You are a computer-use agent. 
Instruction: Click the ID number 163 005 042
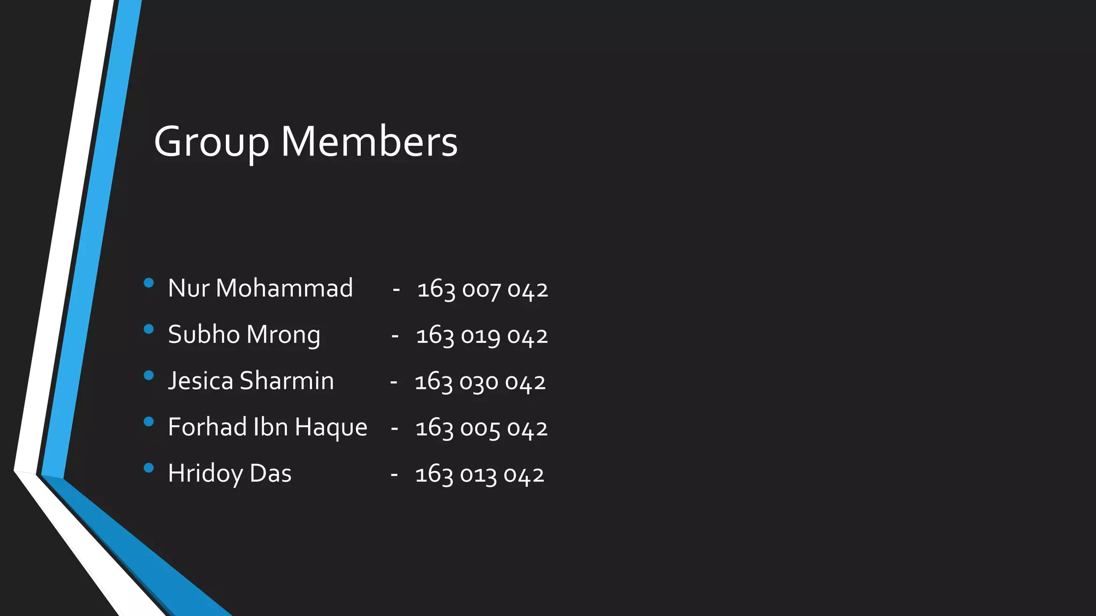click(x=481, y=428)
